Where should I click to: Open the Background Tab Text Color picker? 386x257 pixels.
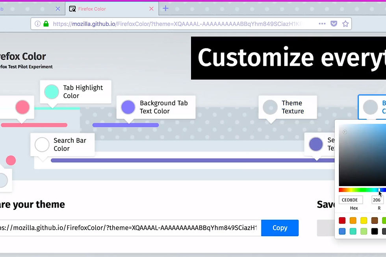127,107
